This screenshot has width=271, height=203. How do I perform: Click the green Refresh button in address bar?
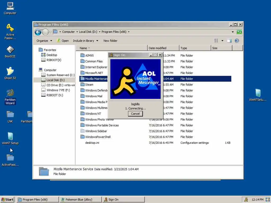[x=239, y=32]
